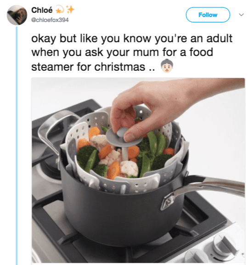
Task: Click the word "christmas" in the tweet
Action: click(x=120, y=67)
